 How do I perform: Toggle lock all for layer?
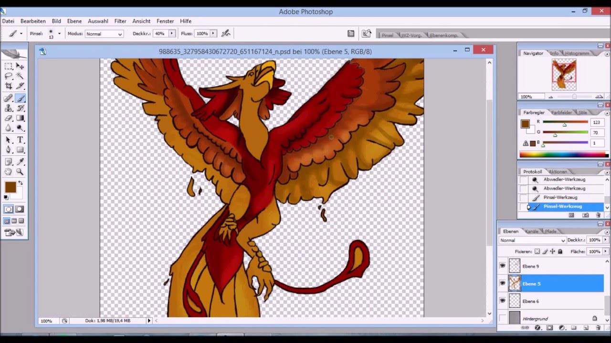tap(560, 252)
